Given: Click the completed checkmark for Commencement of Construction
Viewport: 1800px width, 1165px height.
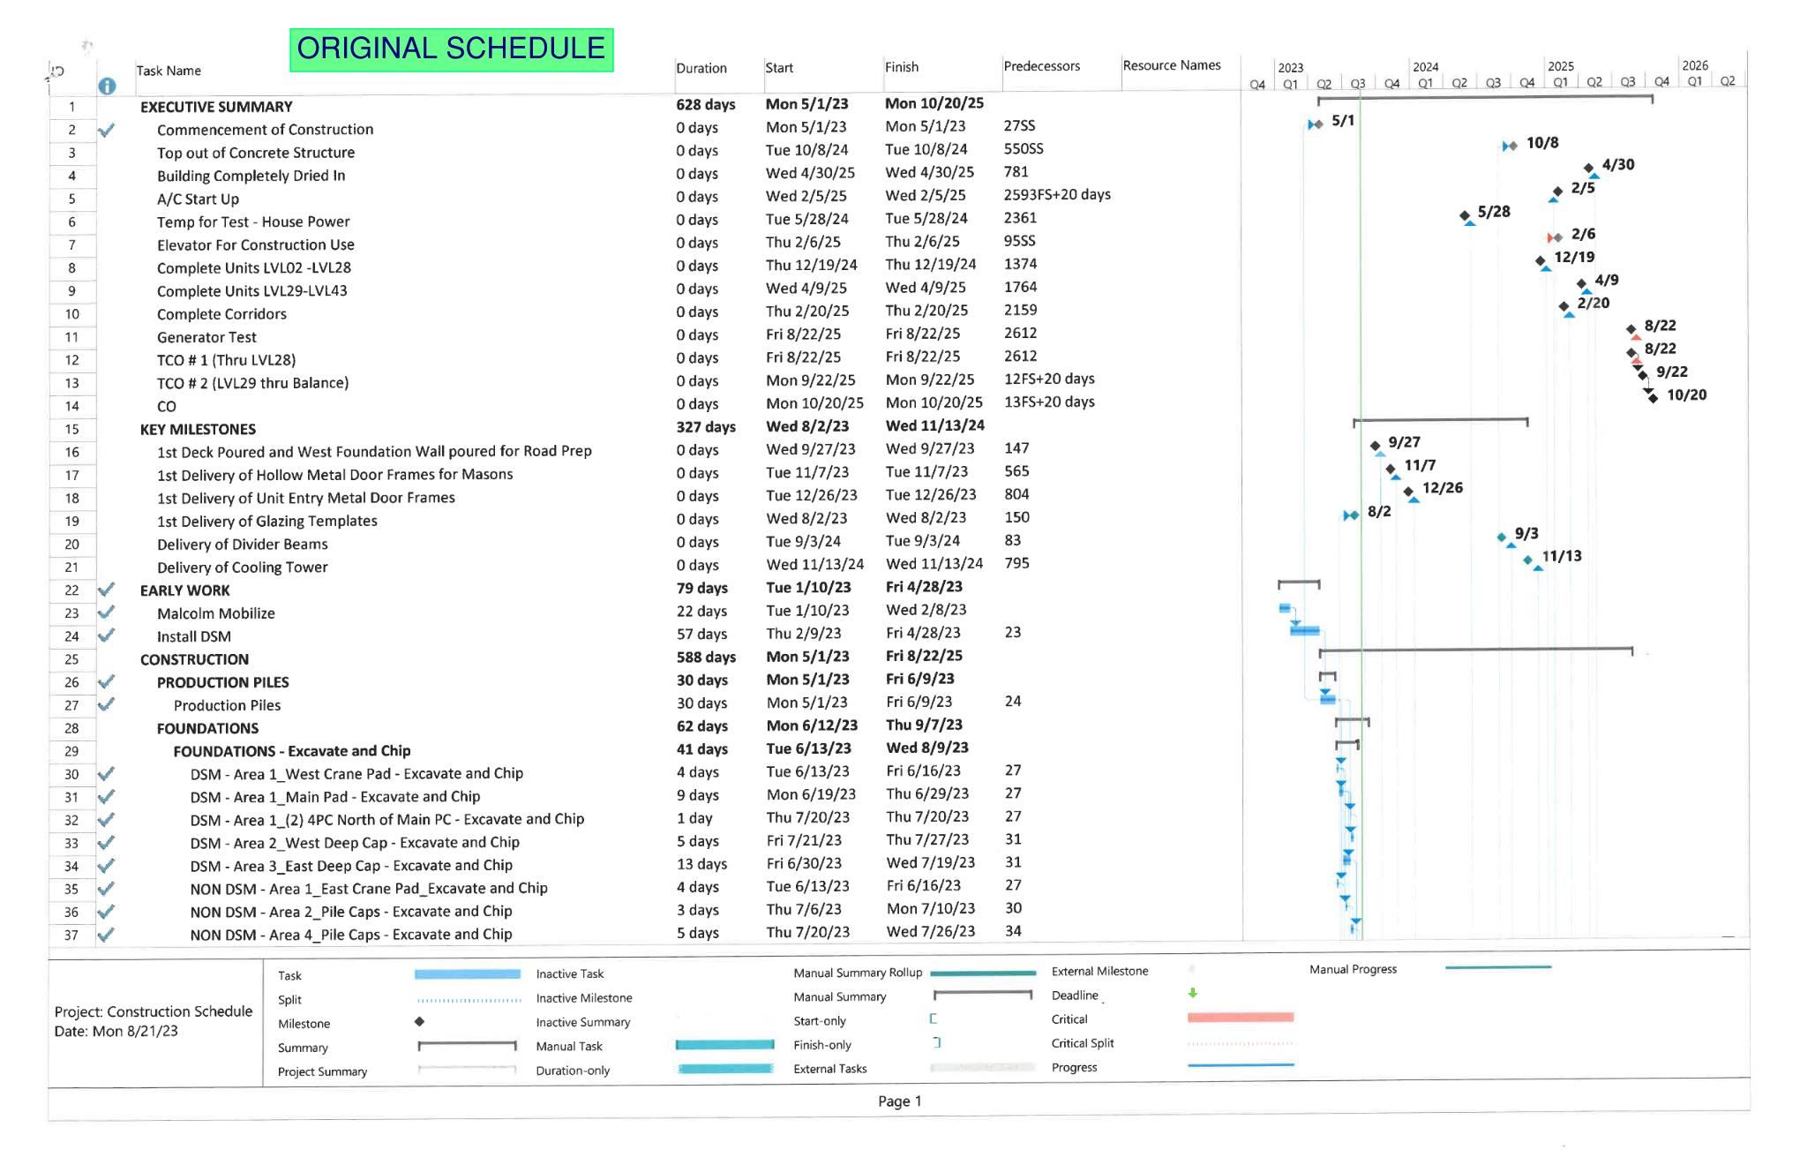Looking at the screenshot, I should tap(107, 130).
